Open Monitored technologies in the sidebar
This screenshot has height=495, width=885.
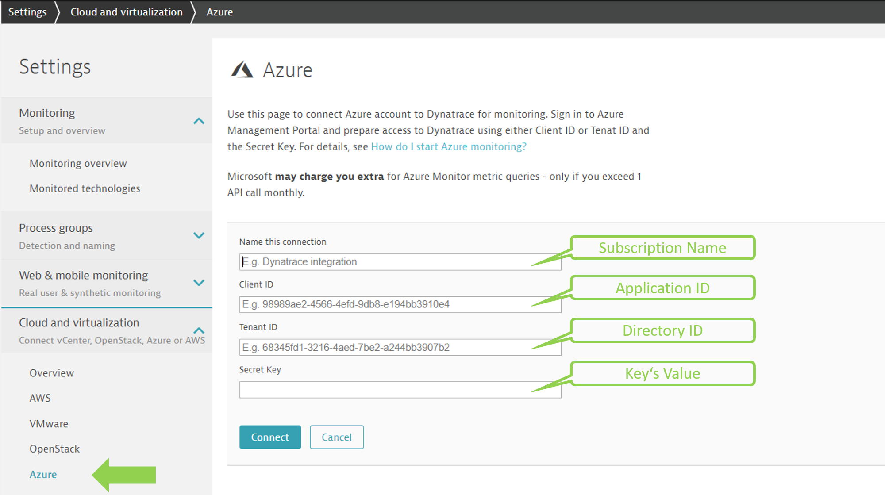click(x=85, y=189)
